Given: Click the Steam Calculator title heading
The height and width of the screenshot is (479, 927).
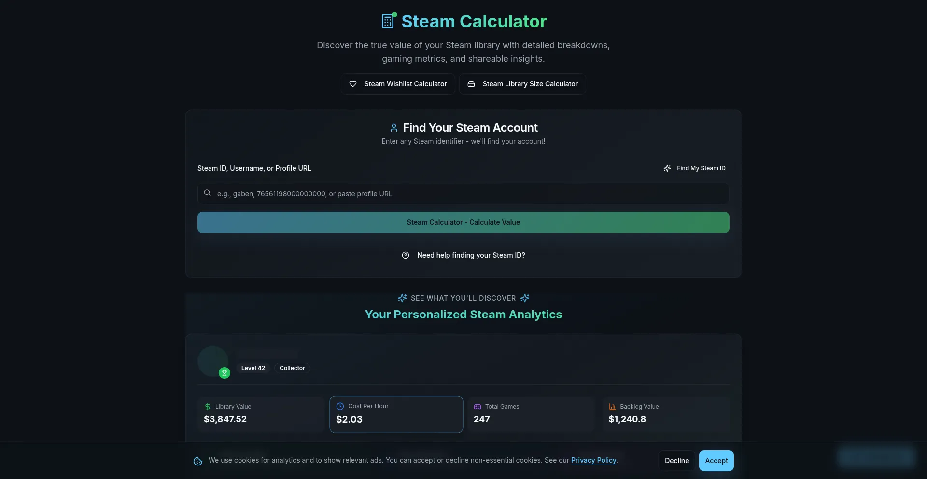Looking at the screenshot, I should (474, 21).
